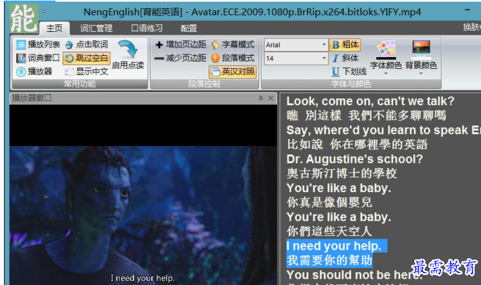This screenshot has height=285, width=481.
Task: Toggle 斜体 italic formatting
Action: click(346, 58)
